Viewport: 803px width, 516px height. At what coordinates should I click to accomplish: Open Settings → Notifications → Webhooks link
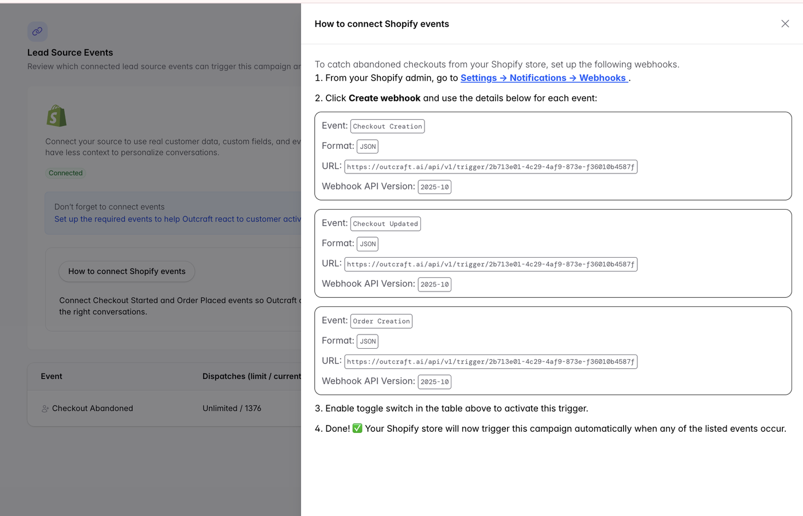[x=544, y=78]
